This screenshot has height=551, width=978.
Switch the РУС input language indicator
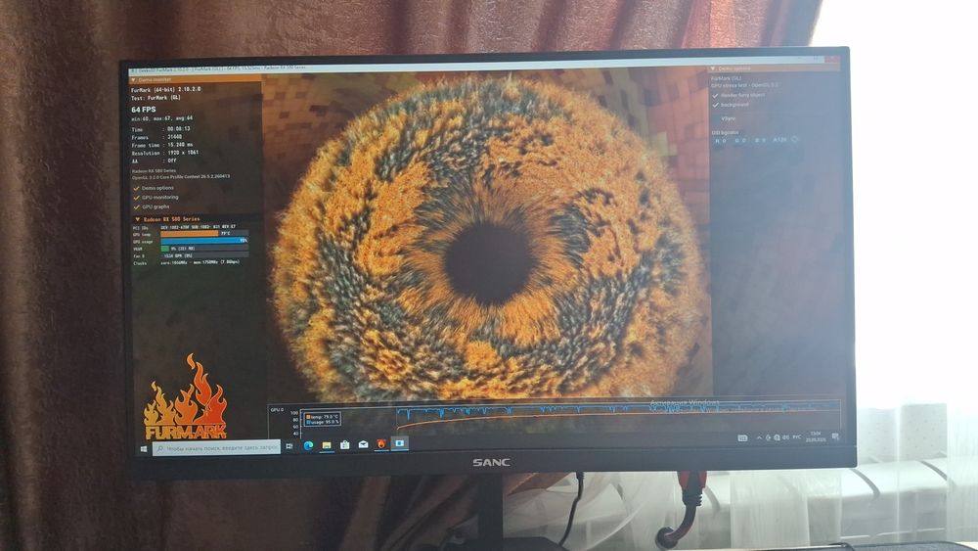click(x=796, y=437)
